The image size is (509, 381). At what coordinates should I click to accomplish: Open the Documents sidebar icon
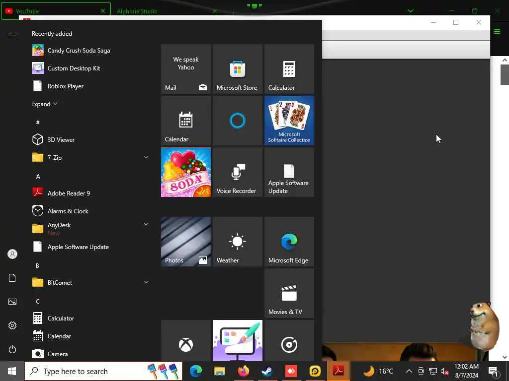[12, 278]
